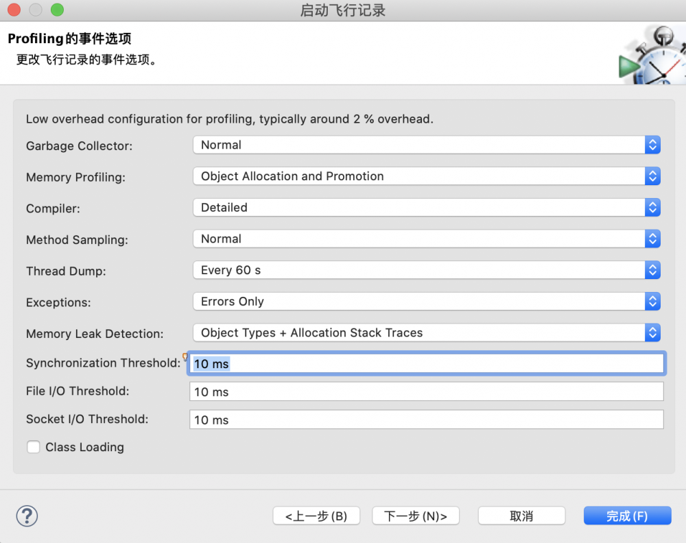686x543 pixels.
Task: Open the help icon in bottom-left corner
Action: [27, 516]
